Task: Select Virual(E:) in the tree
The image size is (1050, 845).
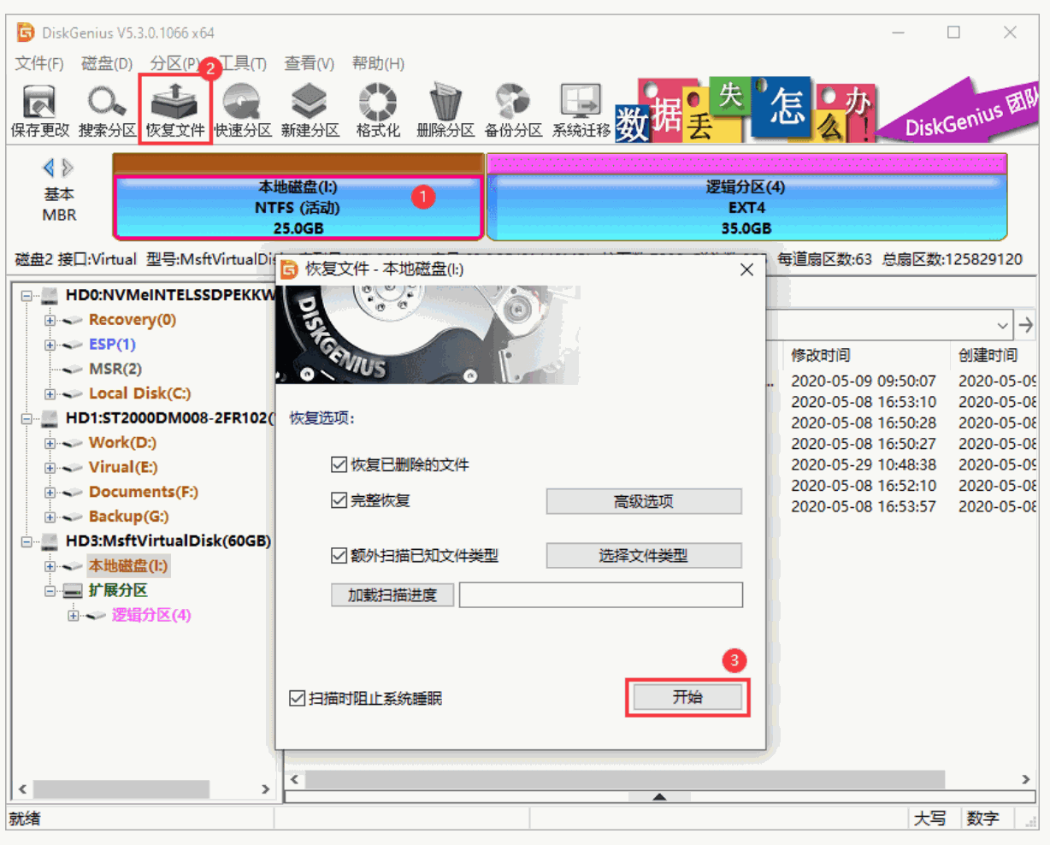Action: [x=123, y=467]
